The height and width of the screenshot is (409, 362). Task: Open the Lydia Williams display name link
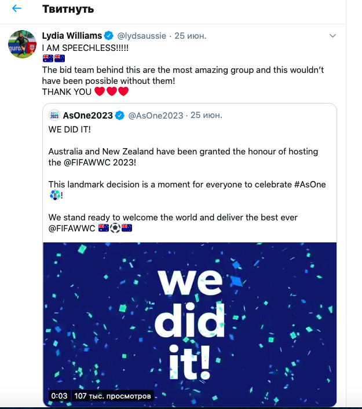(x=72, y=36)
